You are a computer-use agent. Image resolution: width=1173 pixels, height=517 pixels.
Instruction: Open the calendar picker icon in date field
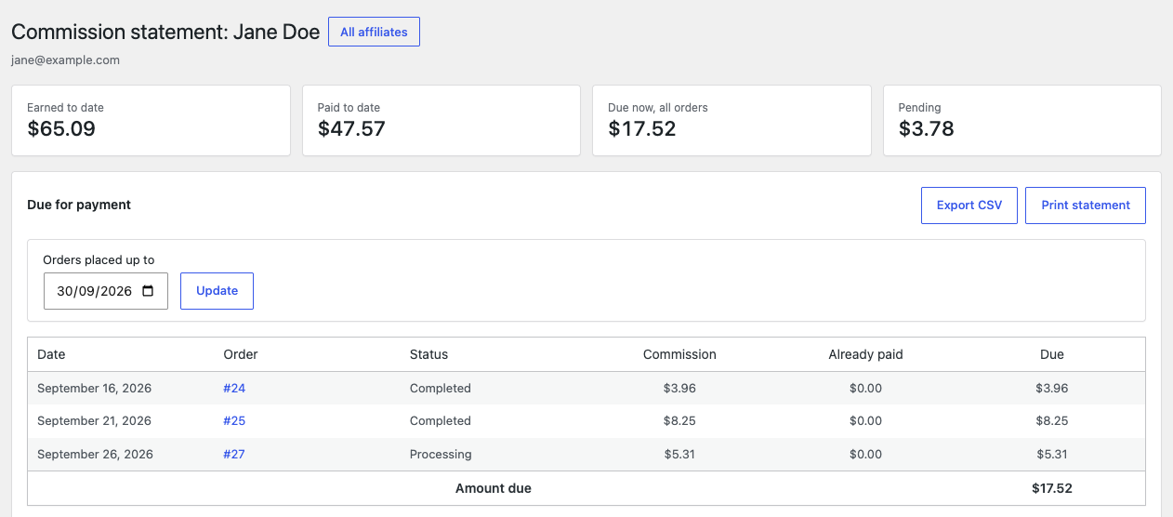click(148, 291)
